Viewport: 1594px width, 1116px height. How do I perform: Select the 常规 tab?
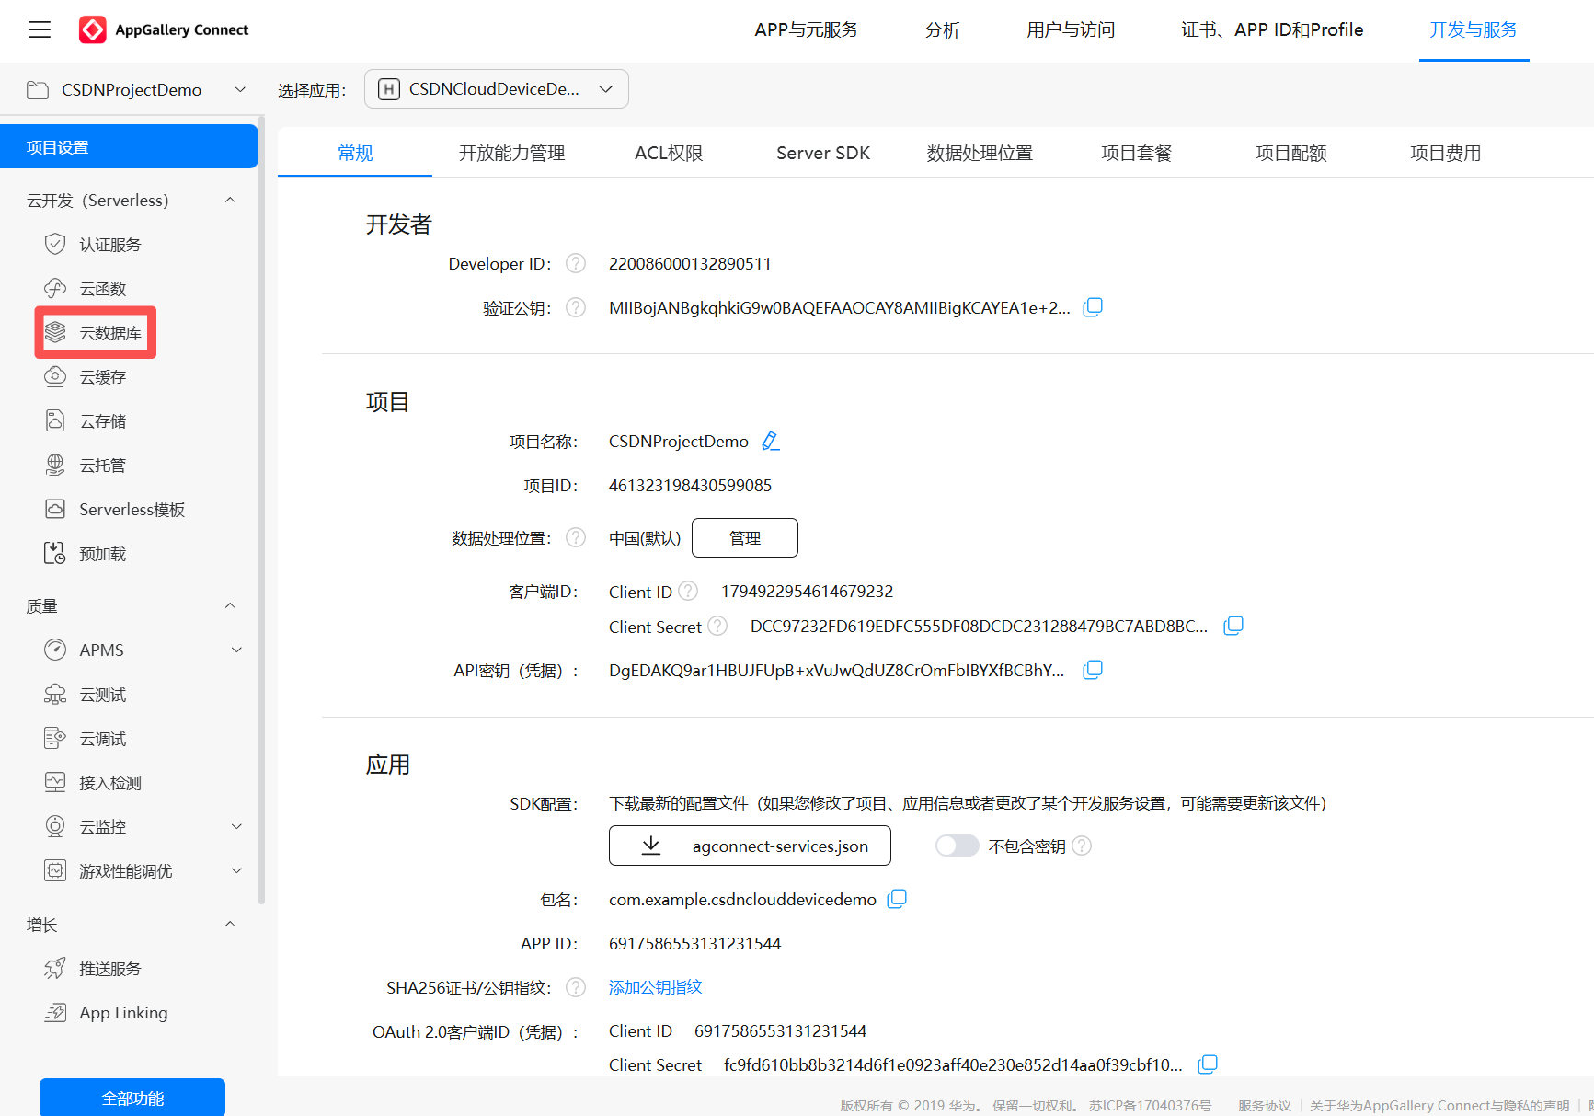click(355, 153)
